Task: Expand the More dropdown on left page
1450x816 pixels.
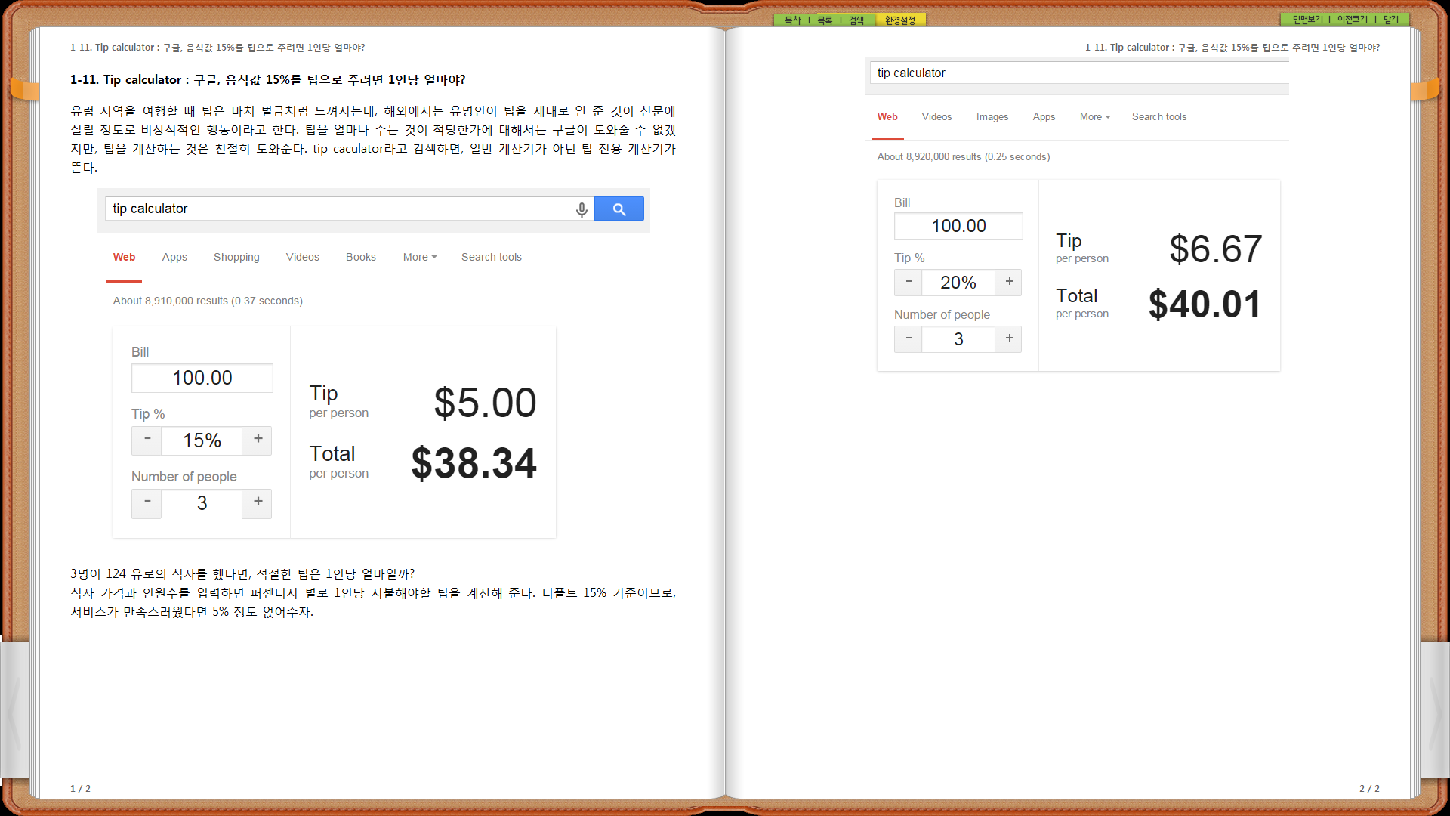Action: point(420,258)
